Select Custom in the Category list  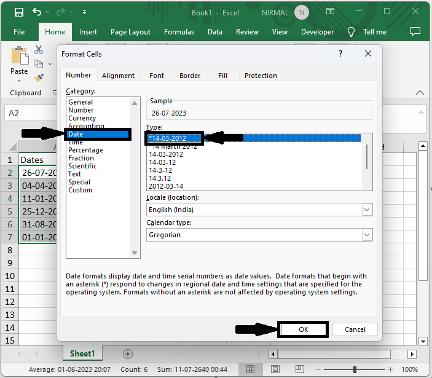click(81, 190)
